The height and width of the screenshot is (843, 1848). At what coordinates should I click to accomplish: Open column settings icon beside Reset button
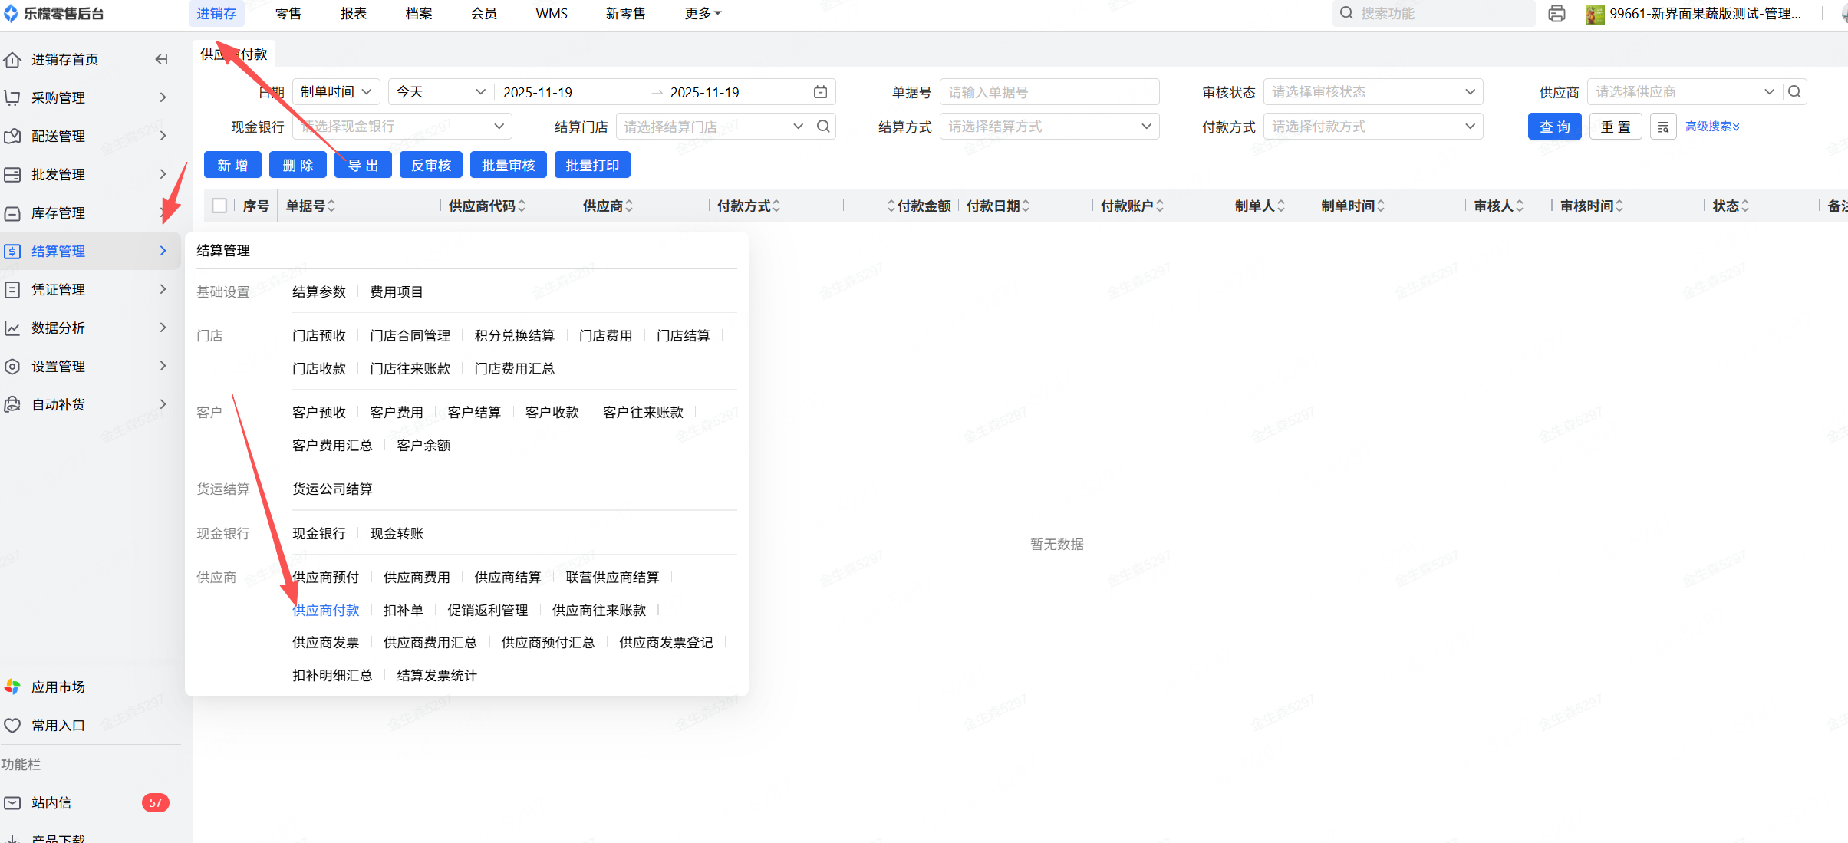click(x=1662, y=127)
